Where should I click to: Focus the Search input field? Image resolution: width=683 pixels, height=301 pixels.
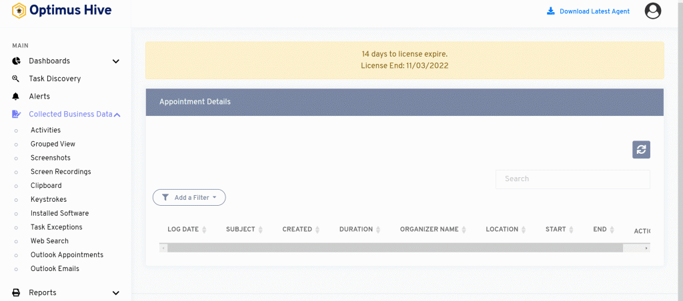573,179
